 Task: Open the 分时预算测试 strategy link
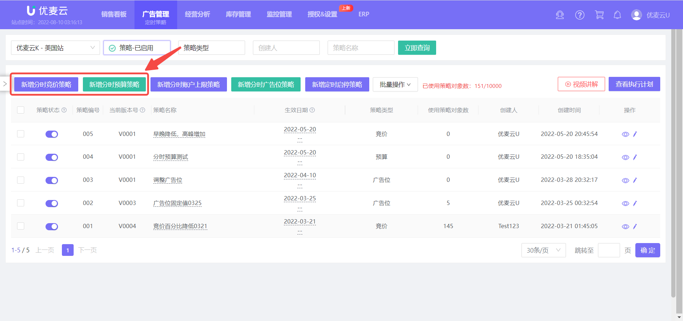170,157
